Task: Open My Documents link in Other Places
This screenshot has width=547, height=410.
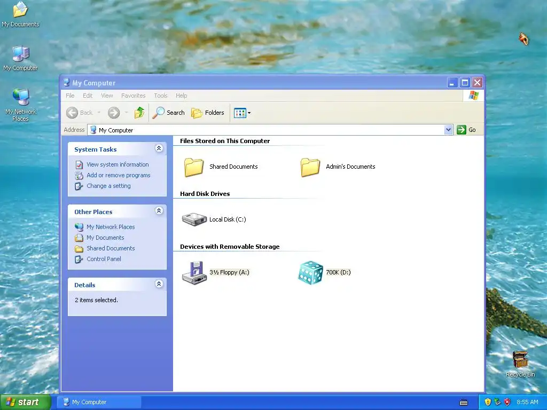Action: point(105,238)
